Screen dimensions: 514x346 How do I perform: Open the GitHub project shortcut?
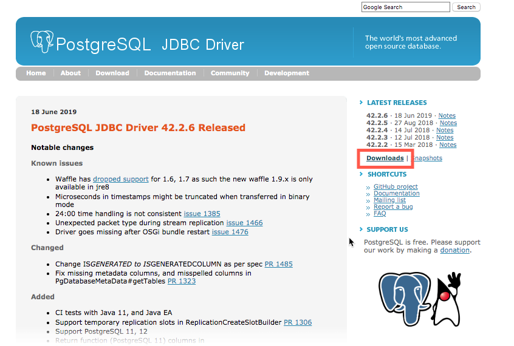(x=396, y=187)
